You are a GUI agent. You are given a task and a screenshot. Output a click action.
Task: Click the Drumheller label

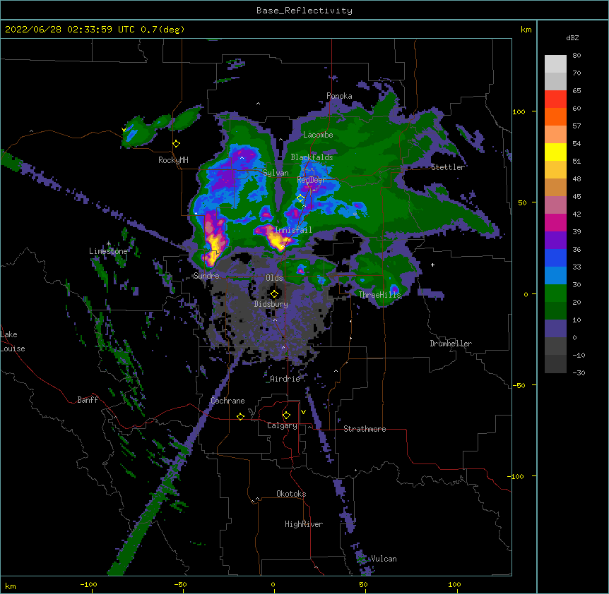coord(451,344)
